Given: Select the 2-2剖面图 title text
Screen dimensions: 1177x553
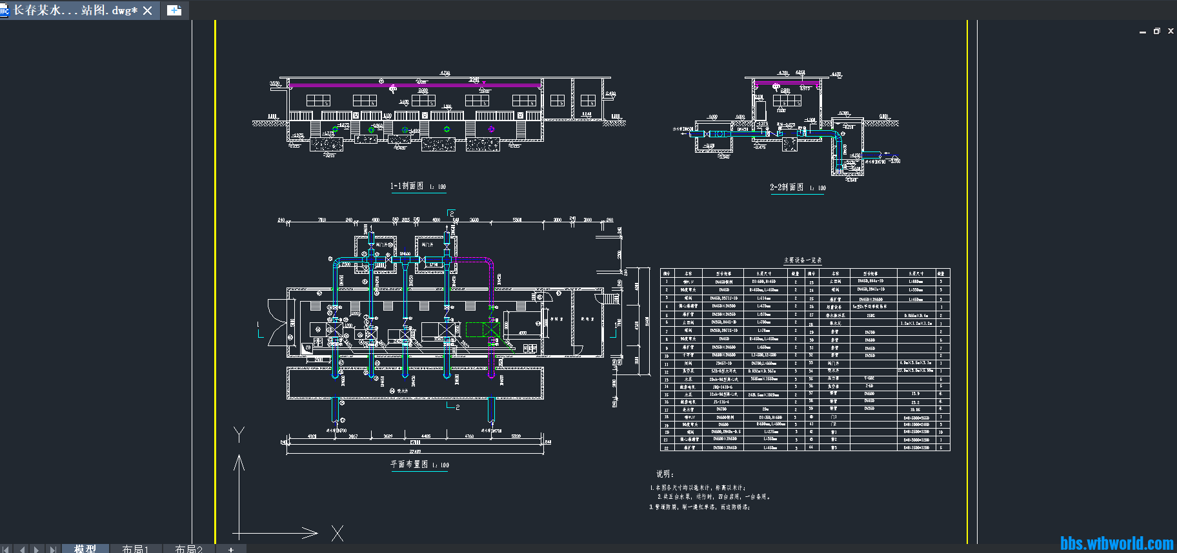Looking at the screenshot, I should coord(787,188).
